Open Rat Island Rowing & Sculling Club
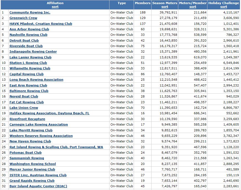The image size is (241, 190). click(x=56, y=147)
